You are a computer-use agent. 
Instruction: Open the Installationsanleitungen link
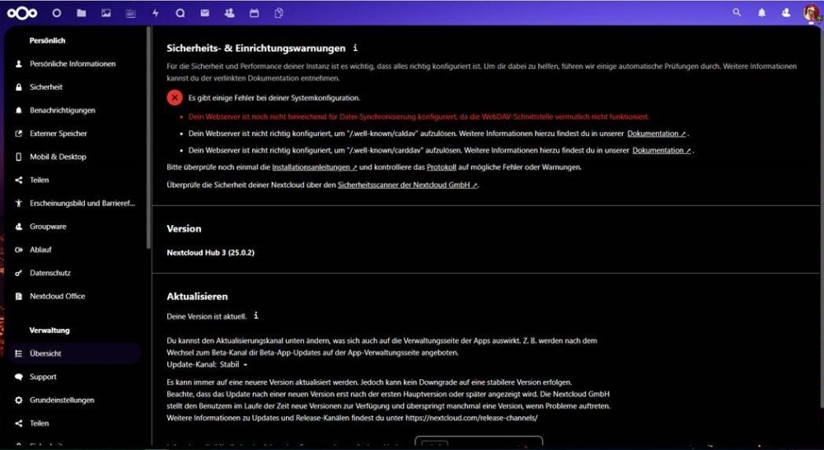(x=315, y=167)
